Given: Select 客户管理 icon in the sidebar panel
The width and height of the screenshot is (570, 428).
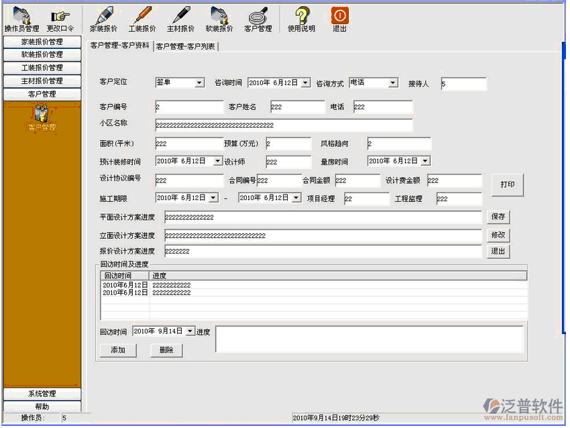Looking at the screenshot, I should [42, 115].
